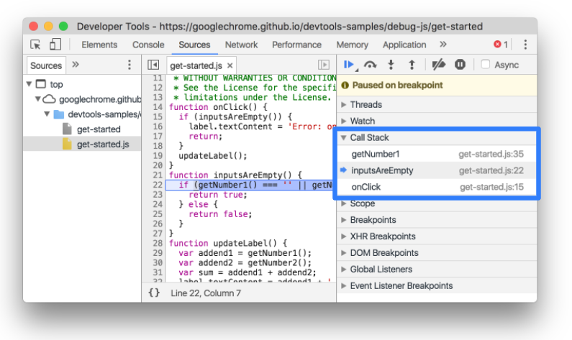The height and width of the screenshot is (340, 572).
Task: Select the Sources navigator sub-tab
Action: [46, 65]
